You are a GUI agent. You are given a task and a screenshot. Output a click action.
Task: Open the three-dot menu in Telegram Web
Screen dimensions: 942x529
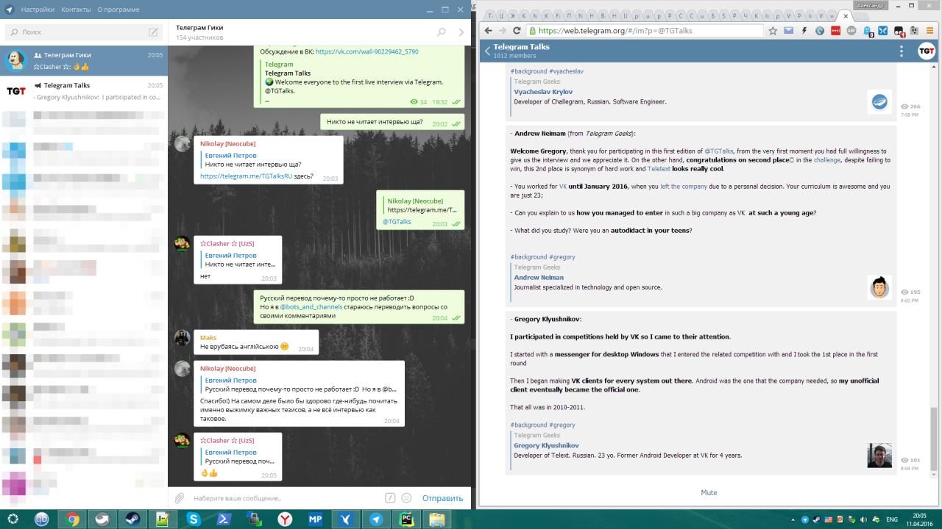(x=902, y=51)
